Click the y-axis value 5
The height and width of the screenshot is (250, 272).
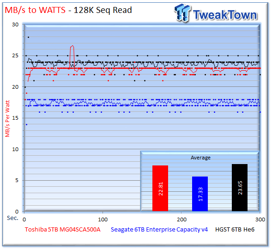[17, 180]
